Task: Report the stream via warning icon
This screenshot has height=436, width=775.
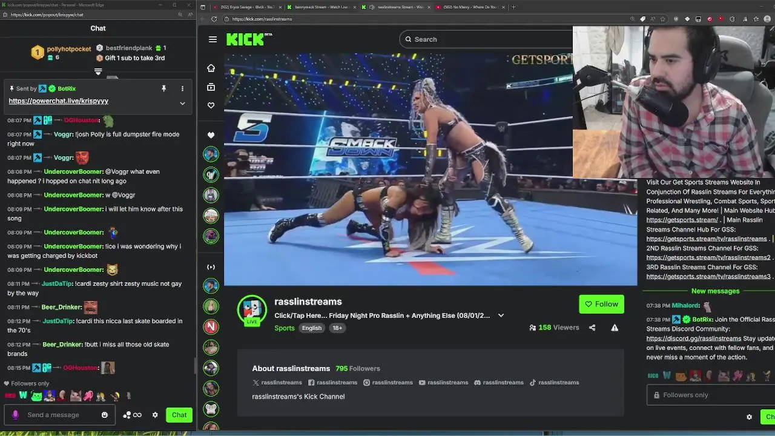Action: pos(615,328)
